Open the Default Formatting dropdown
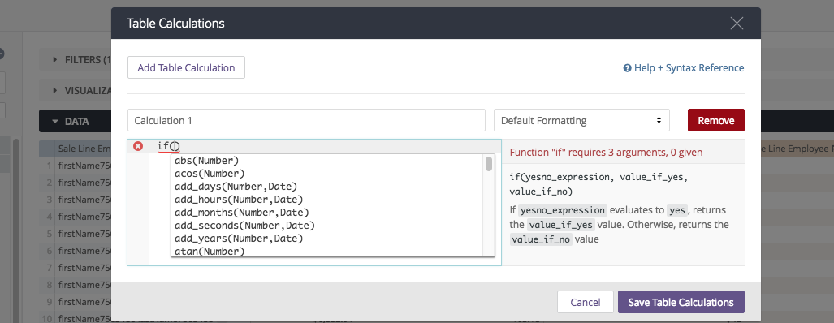The height and width of the screenshot is (323, 834). coord(581,120)
